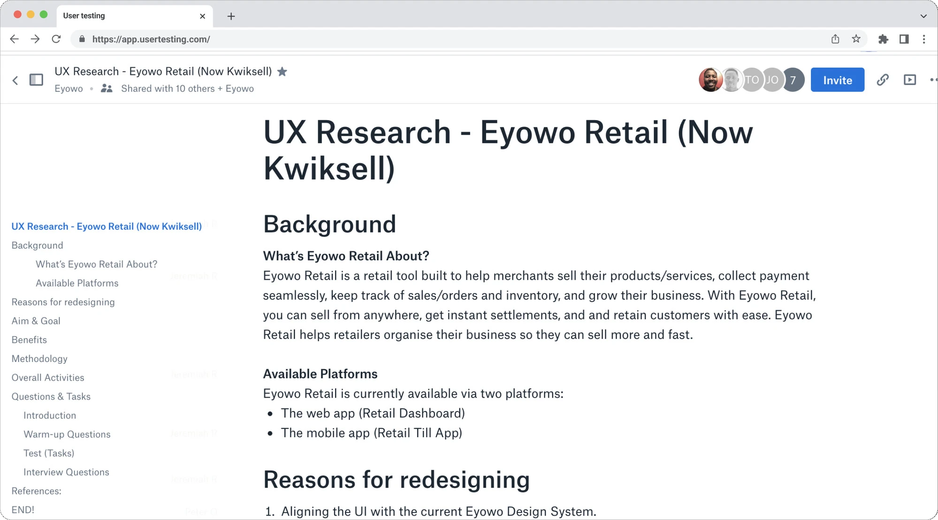938x520 pixels.
Task: Click the Invite button
Action: (x=837, y=80)
